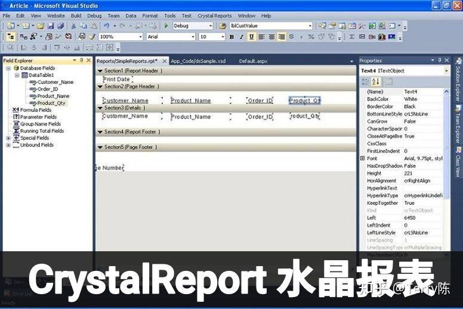The width and height of the screenshot is (463, 309).
Task: Expand the Unbound Fields node
Action: click(x=8, y=145)
